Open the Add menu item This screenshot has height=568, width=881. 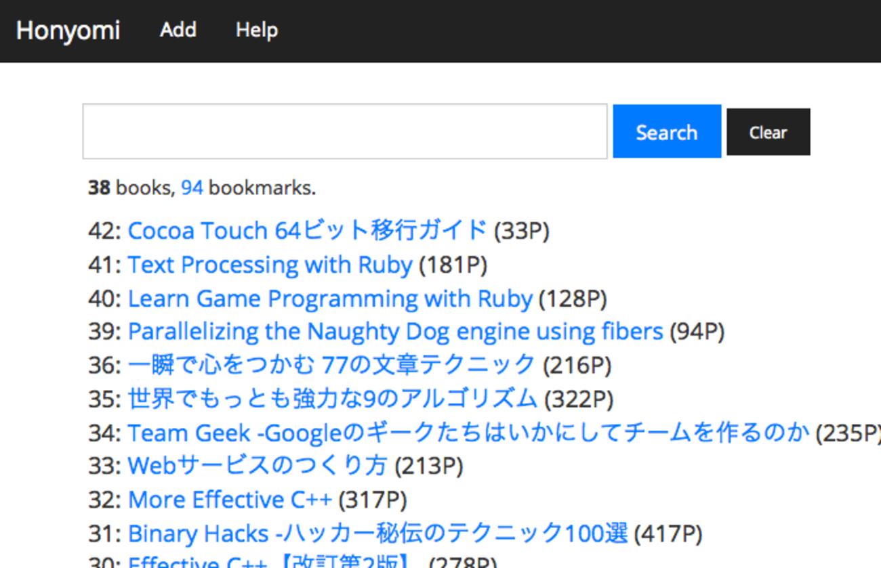178,30
